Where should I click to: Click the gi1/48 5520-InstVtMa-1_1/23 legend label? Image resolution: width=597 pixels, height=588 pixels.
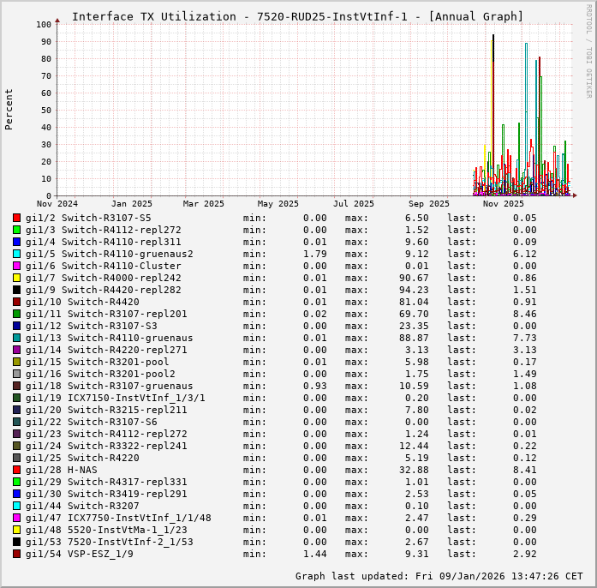[106, 530]
